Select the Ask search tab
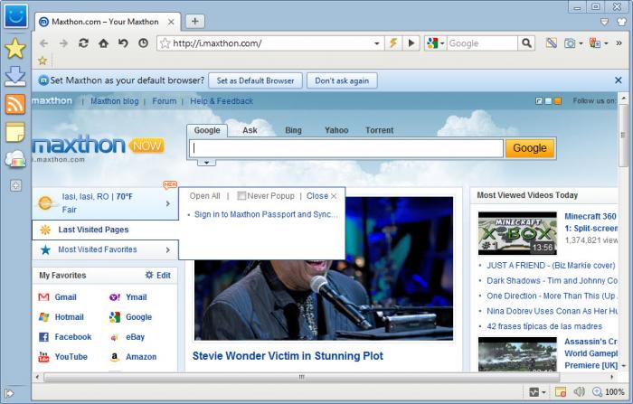This screenshot has width=633, height=404. coord(250,130)
